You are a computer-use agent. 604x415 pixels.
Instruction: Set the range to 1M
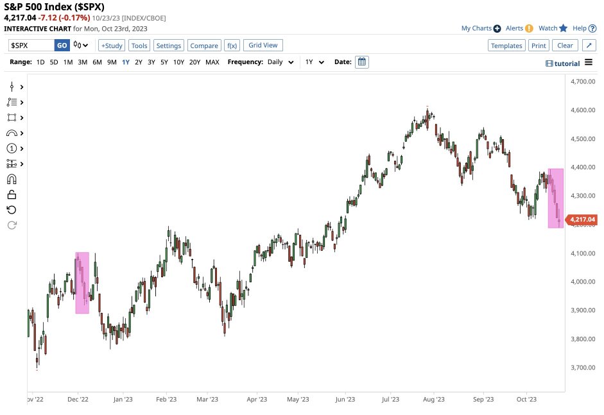pyautogui.click(x=68, y=62)
